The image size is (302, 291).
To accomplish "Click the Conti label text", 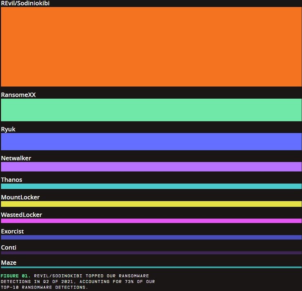I will coord(9,248).
